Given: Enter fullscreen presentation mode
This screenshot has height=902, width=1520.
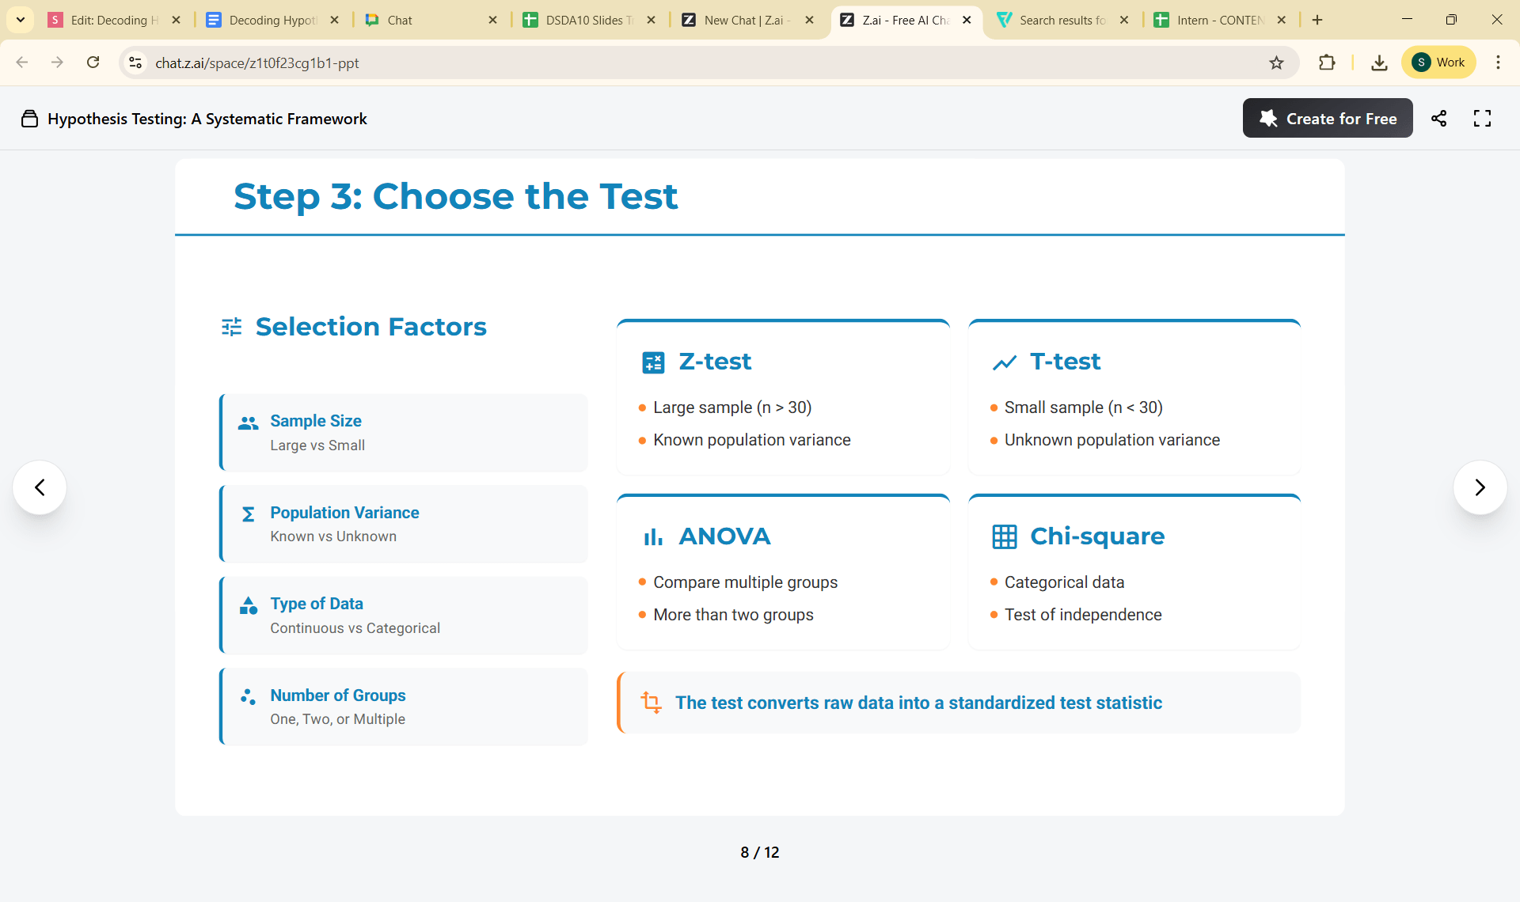Looking at the screenshot, I should [1482, 119].
